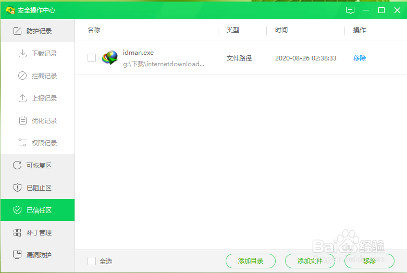Click the 安全操作中心 window title

pyautogui.click(x=36, y=10)
